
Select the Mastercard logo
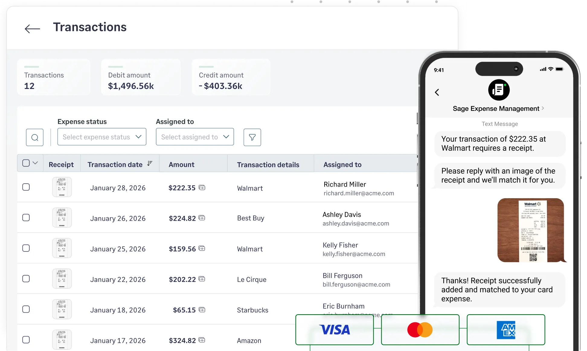click(420, 330)
